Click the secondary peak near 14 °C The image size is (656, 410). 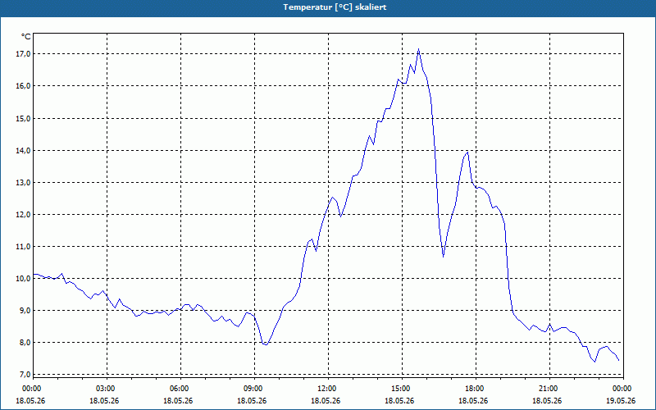(467, 153)
